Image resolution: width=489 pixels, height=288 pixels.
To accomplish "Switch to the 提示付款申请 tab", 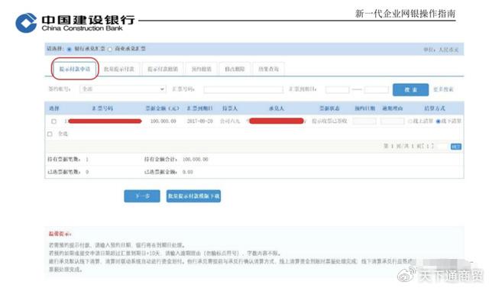I will pyautogui.click(x=75, y=69).
